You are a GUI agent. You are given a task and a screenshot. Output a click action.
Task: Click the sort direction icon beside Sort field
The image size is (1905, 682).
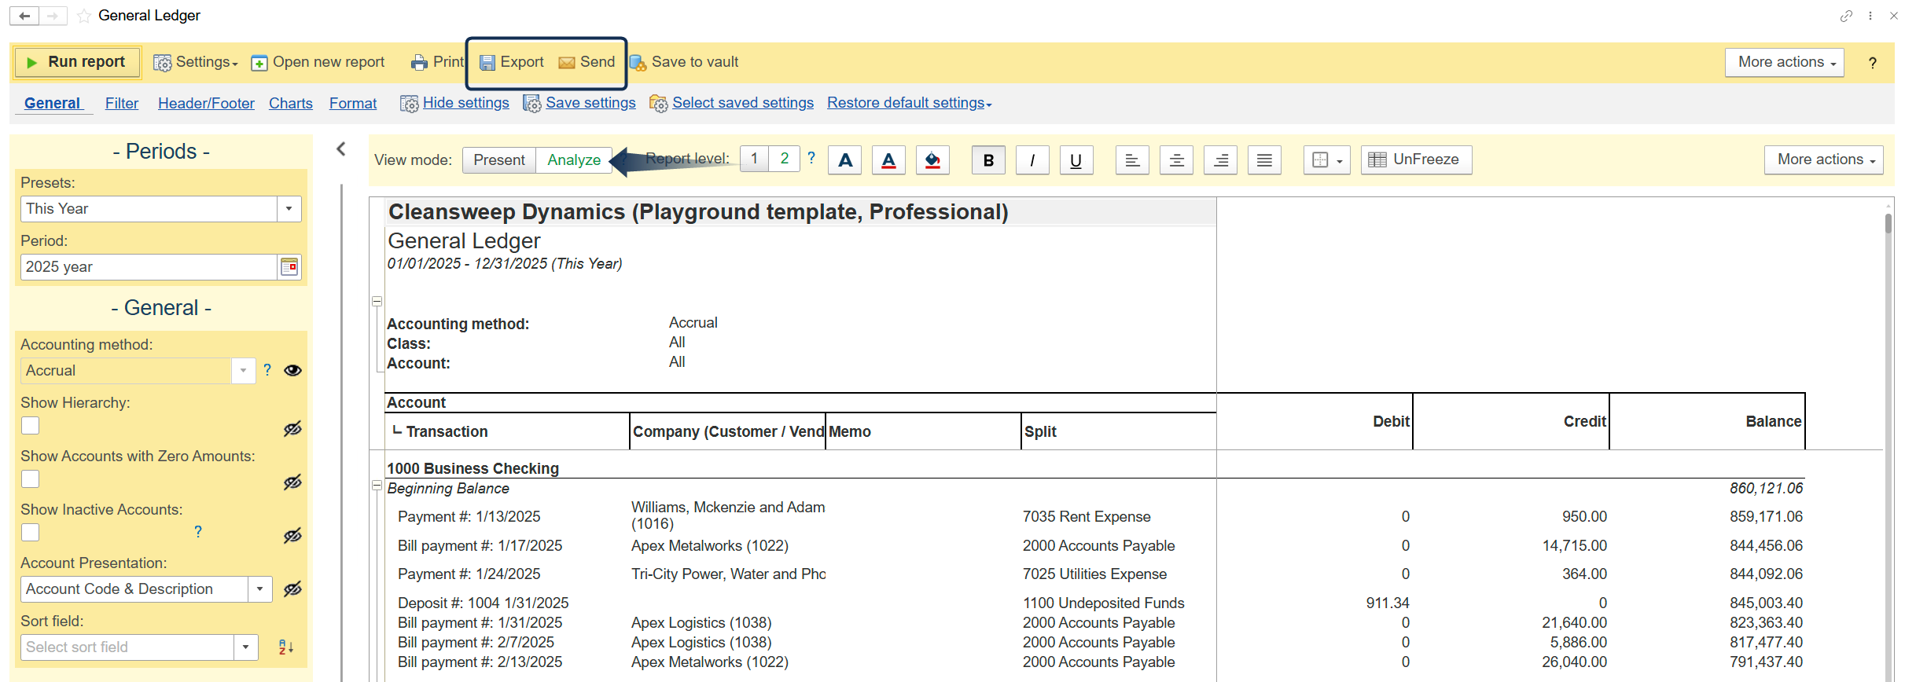(x=286, y=647)
